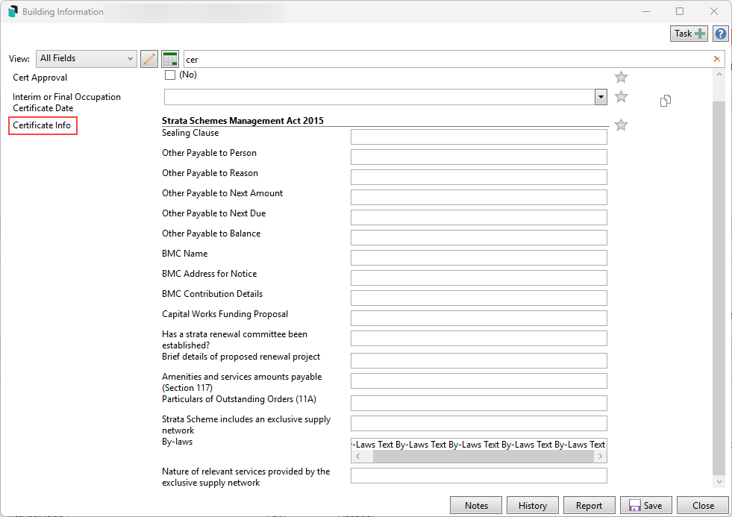Click the vertical scrollbar up arrow
The image size is (732, 517).
tap(719, 74)
